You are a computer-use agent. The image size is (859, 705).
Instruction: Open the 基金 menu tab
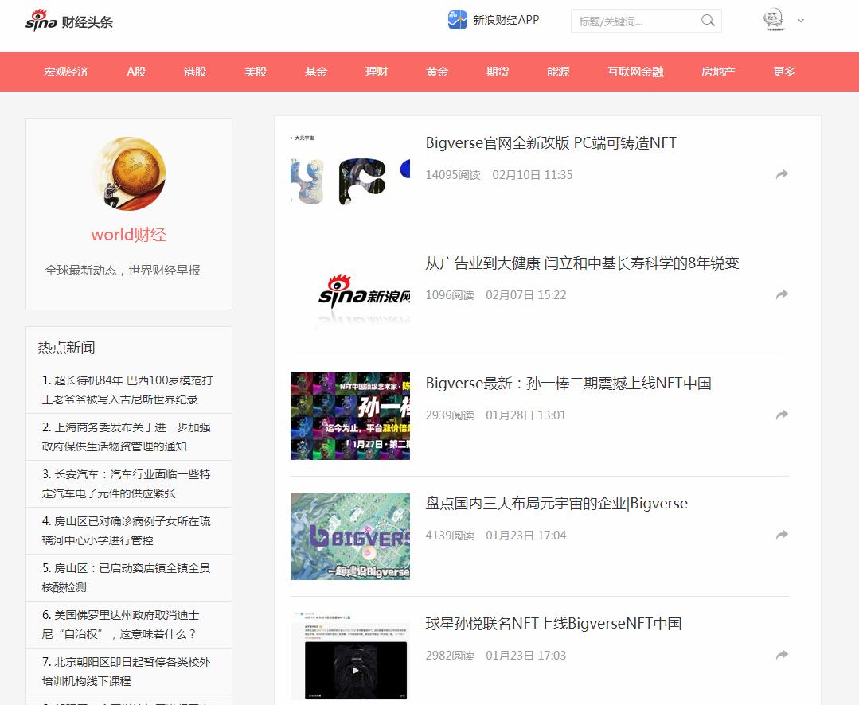(x=316, y=72)
